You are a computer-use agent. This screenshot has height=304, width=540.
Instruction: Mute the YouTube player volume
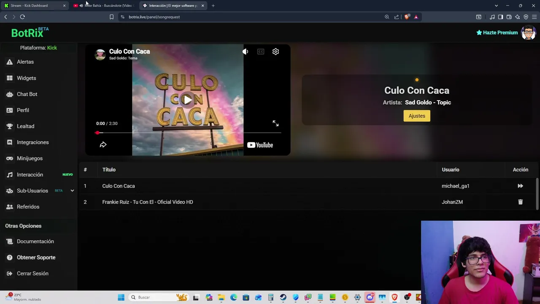[245, 52]
